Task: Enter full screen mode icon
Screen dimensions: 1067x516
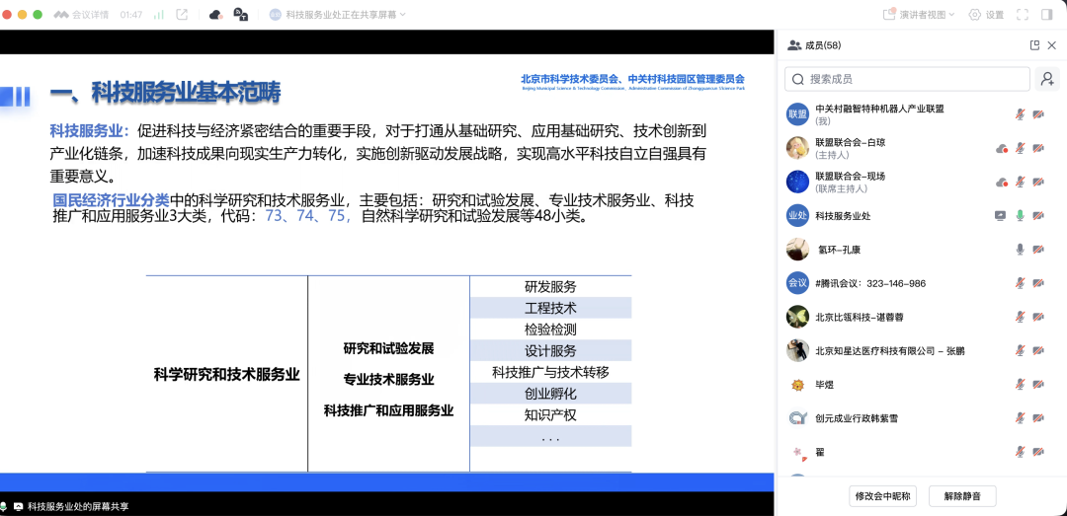Action: tap(1023, 14)
